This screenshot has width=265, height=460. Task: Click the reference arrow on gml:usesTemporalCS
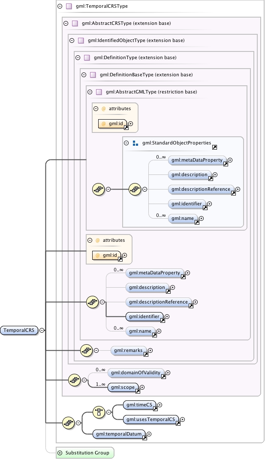click(178, 423)
